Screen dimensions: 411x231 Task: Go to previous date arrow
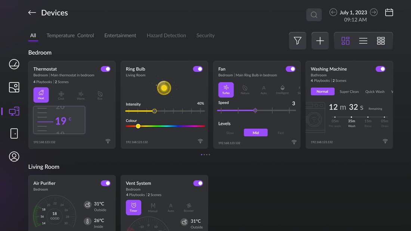coord(333,12)
